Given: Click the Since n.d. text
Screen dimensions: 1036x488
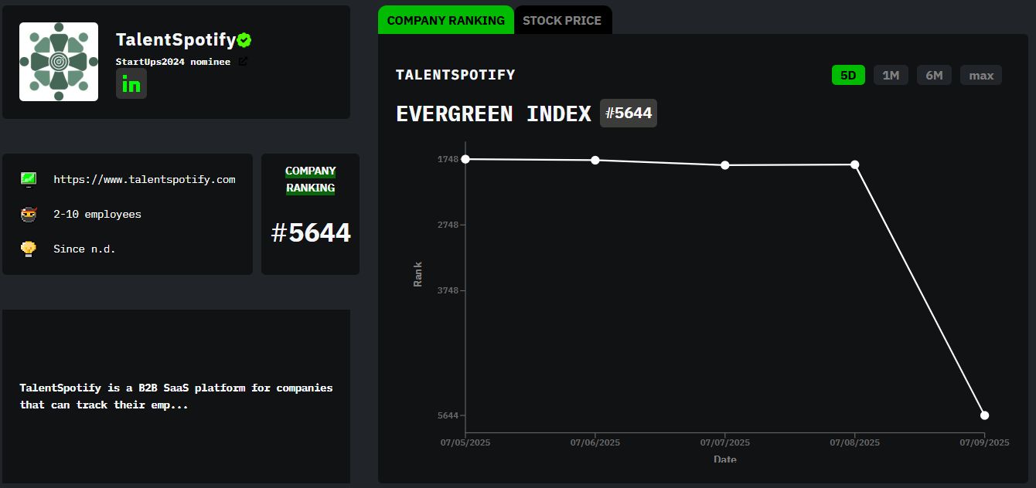Looking at the screenshot, I should [84, 249].
